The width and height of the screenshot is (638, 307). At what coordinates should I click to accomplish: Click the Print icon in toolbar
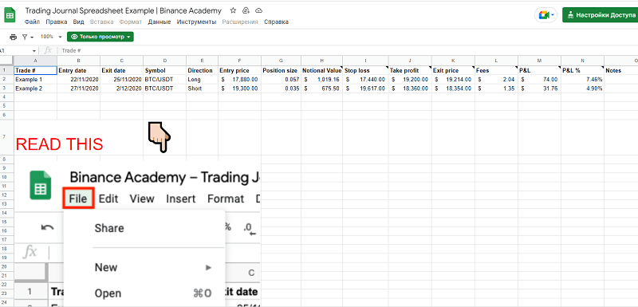pos(13,37)
